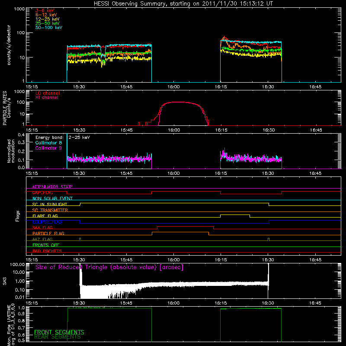
Task: Select the 12-25 keV legend label
Action: pos(48,19)
